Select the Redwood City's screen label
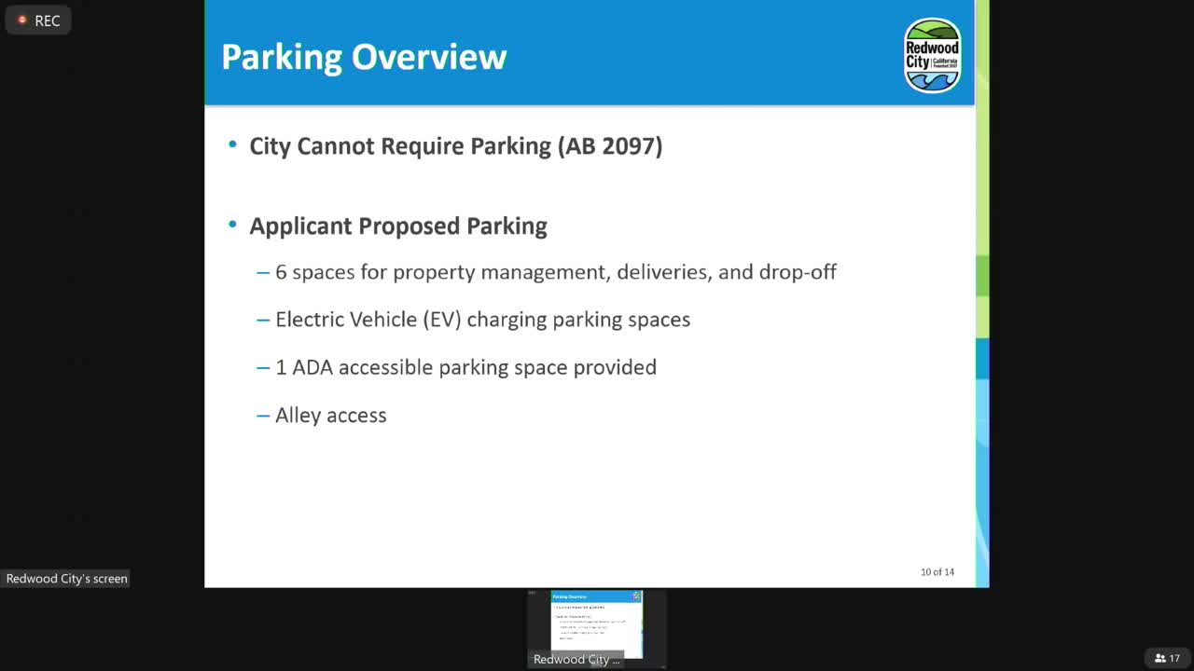Viewport: 1194px width, 671px height. pos(66,578)
